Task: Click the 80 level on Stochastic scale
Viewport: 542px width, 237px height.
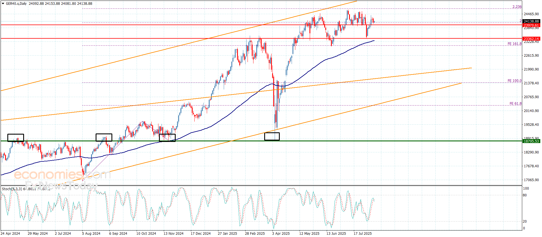Action: pos(525,195)
